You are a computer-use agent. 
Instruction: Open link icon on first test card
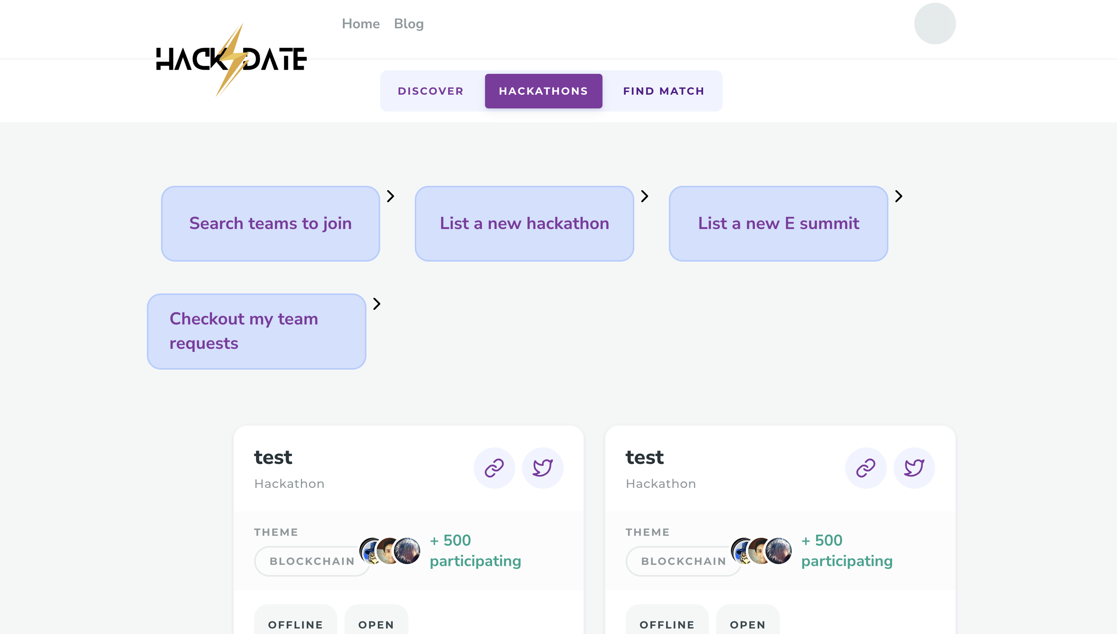pyautogui.click(x=494, y=468)
